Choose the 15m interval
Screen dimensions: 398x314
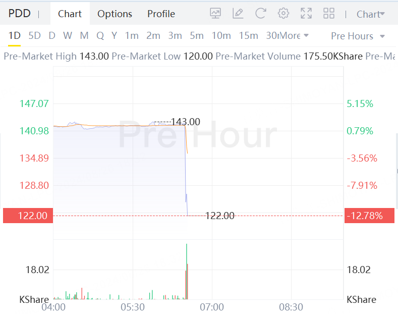coord(248,35)
